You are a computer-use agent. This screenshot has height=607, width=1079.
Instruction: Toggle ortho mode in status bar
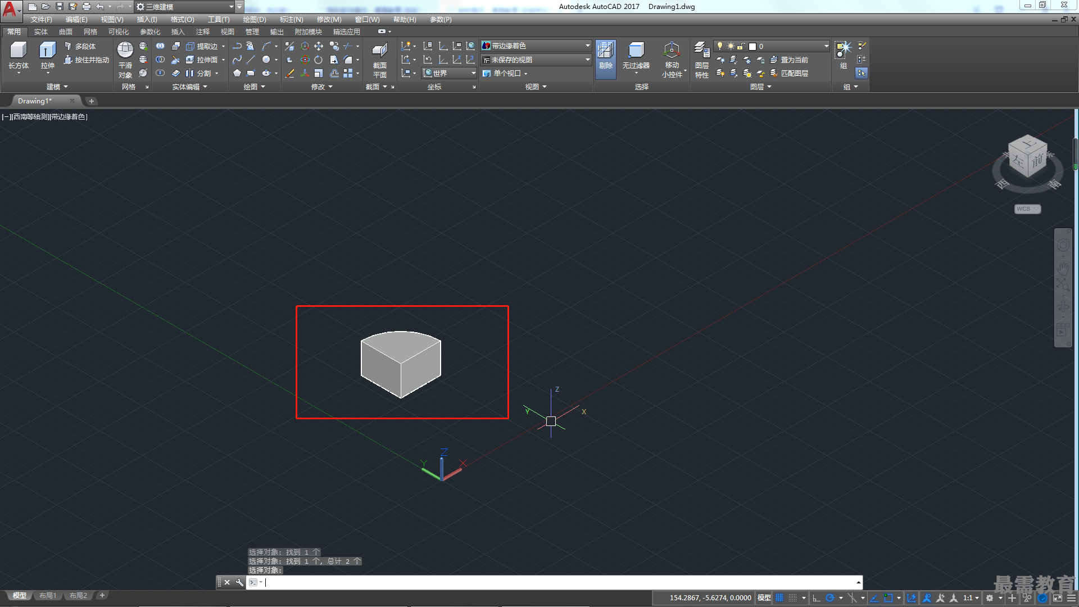click(817, 598)
